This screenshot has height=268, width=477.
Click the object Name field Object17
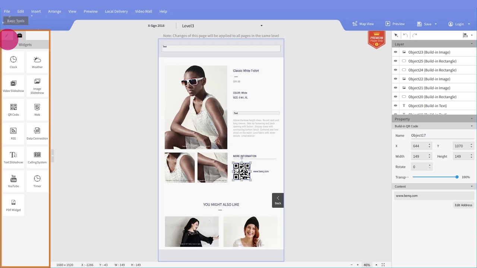[x=442, y=135]
